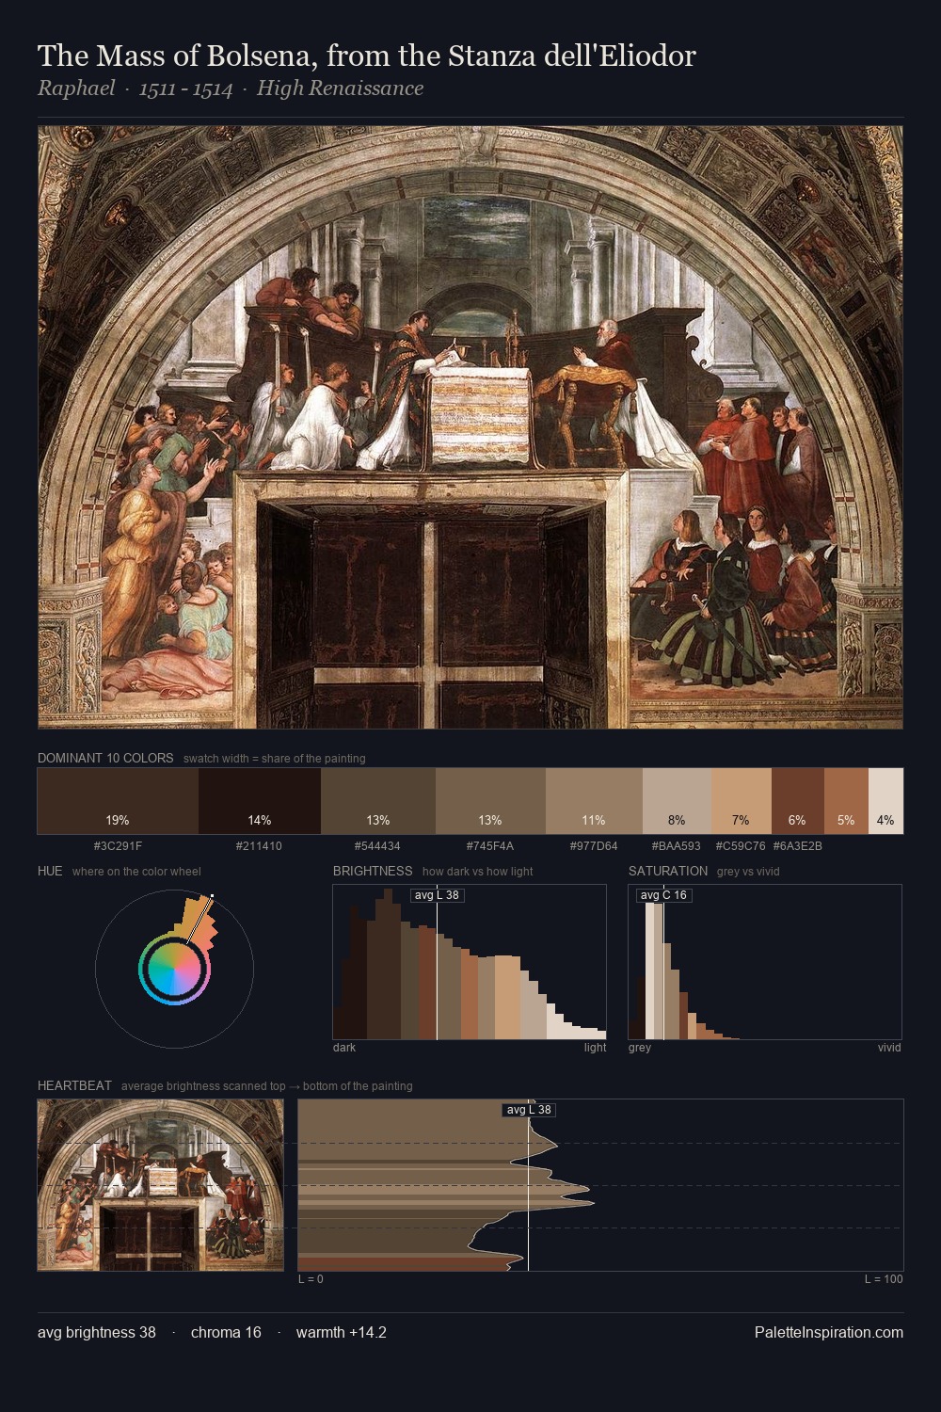Viewport: 941px width, 1412px height.
Task: Click hex code #C59C76 text
Action: tap(741, 846)
